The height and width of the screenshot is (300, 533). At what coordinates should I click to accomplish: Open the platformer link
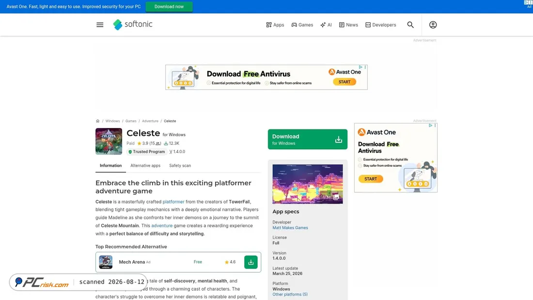[x=173, y=202]
